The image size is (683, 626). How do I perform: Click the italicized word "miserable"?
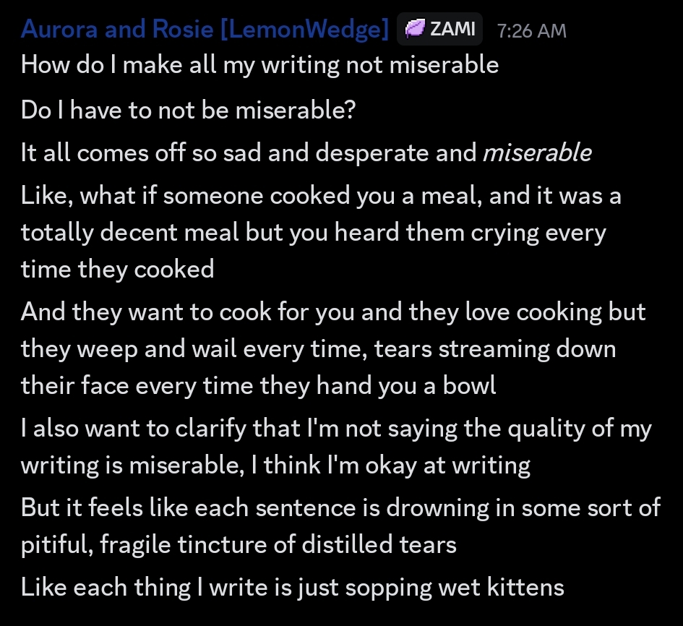(x=537, y=153)
